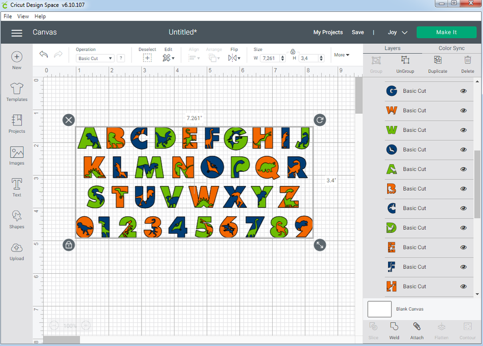
Task: Click the Make It button
Action: click(446, 32)
